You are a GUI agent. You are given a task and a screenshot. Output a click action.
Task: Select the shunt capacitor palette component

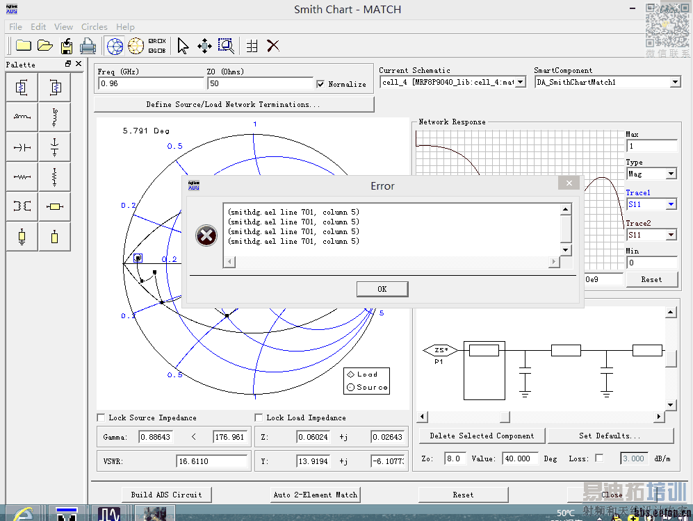[55, 147]
